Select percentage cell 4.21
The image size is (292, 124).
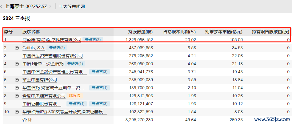coord(192,56)
